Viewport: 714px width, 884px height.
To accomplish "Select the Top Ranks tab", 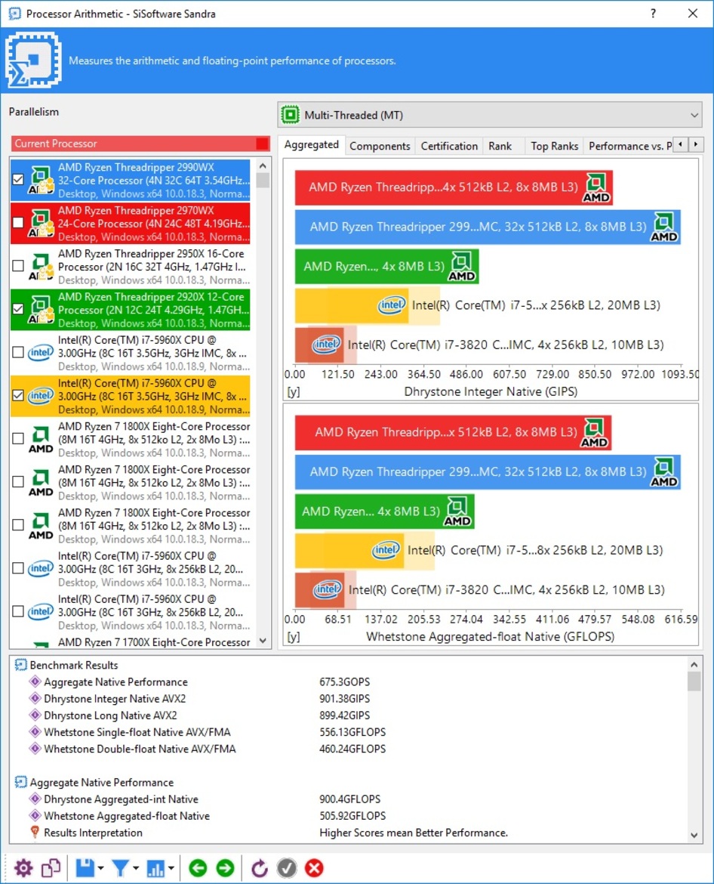I will point(555,146).
